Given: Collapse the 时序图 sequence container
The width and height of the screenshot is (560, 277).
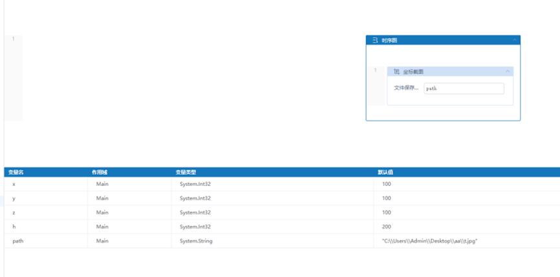Looking at the screenshot, I should (515, 40).
